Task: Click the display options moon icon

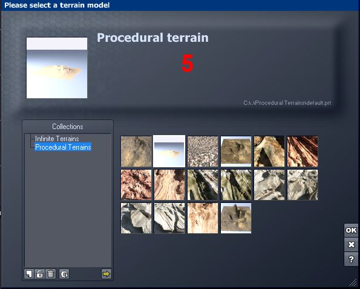Action: [x=64, y=274]
